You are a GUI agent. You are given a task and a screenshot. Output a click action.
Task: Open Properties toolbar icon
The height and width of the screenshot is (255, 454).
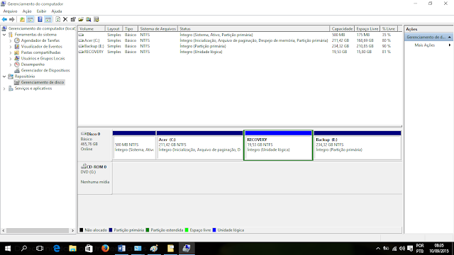point(73,19)
